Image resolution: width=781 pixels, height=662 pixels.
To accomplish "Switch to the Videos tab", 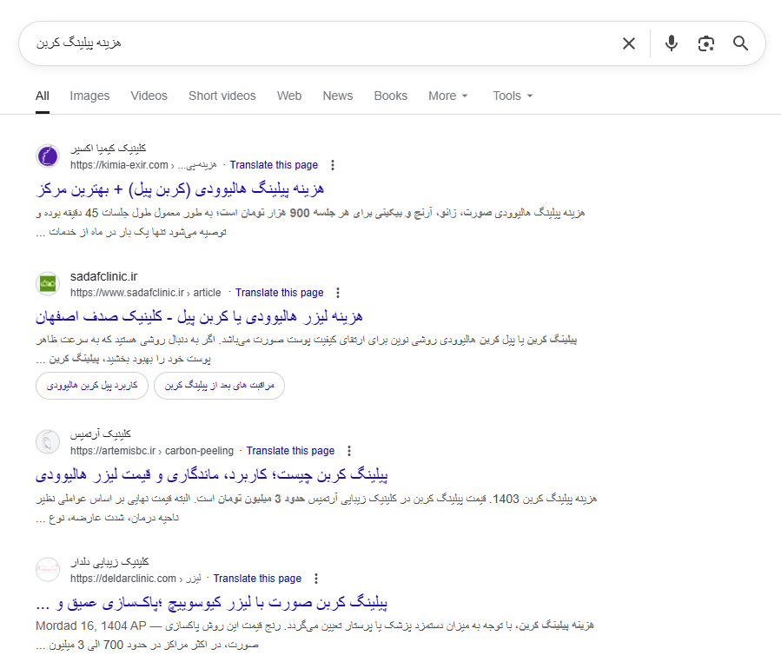I will coord(149,96).
